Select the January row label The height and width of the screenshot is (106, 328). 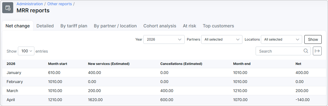click(14, 73)
